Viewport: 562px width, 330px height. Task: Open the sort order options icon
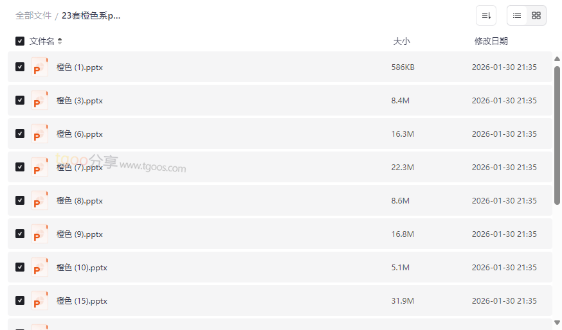click(486, 15)
